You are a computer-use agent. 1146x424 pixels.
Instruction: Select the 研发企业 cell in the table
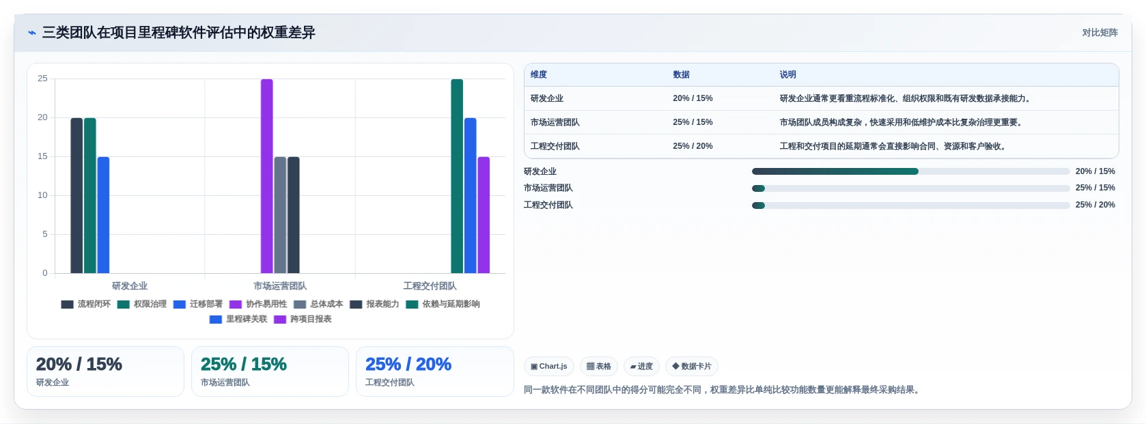click(547, 99)
